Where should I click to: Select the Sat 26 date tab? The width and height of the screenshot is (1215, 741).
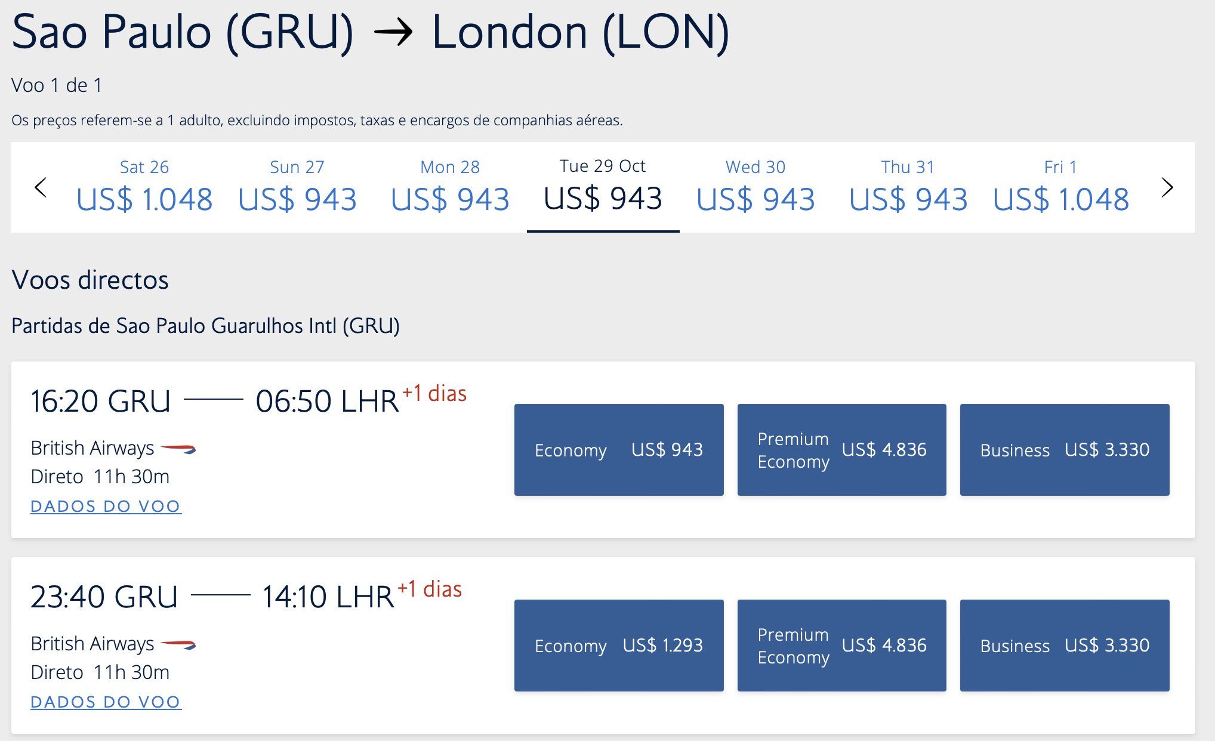[144, 187]
